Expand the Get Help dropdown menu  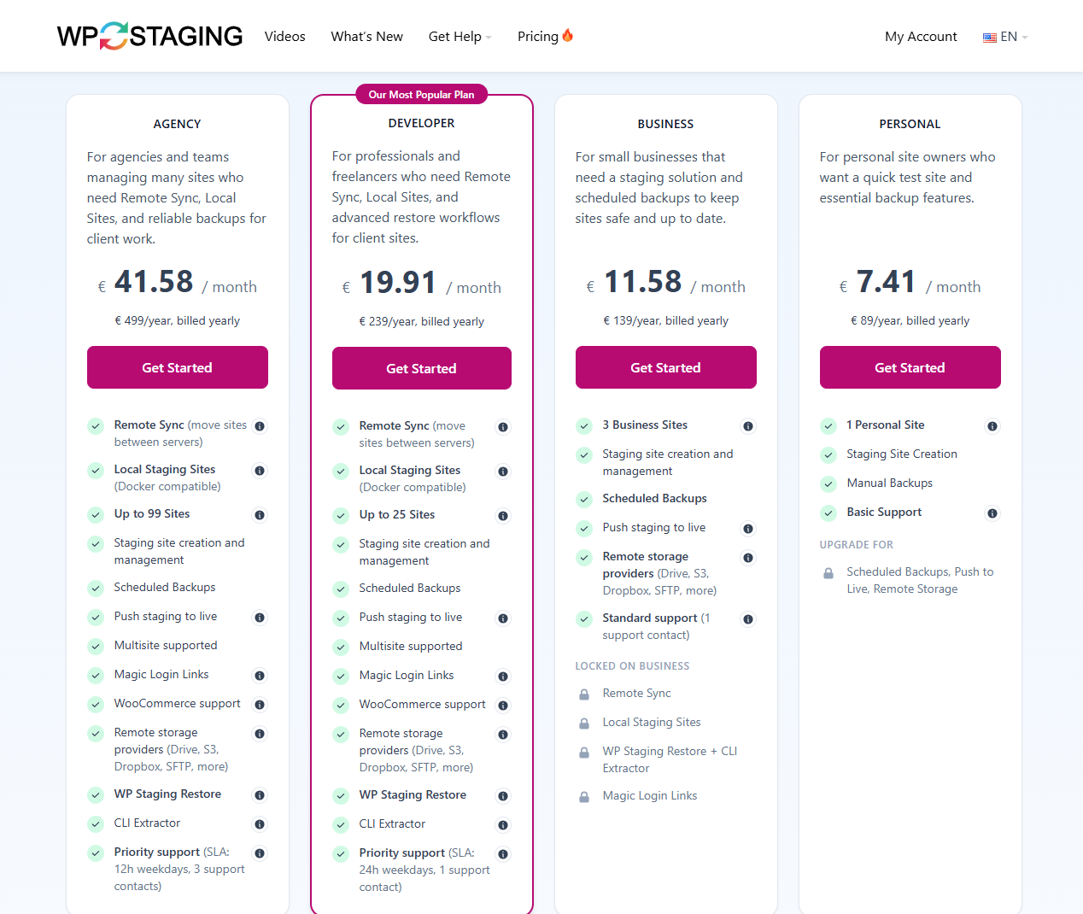(x=460, y=37)
